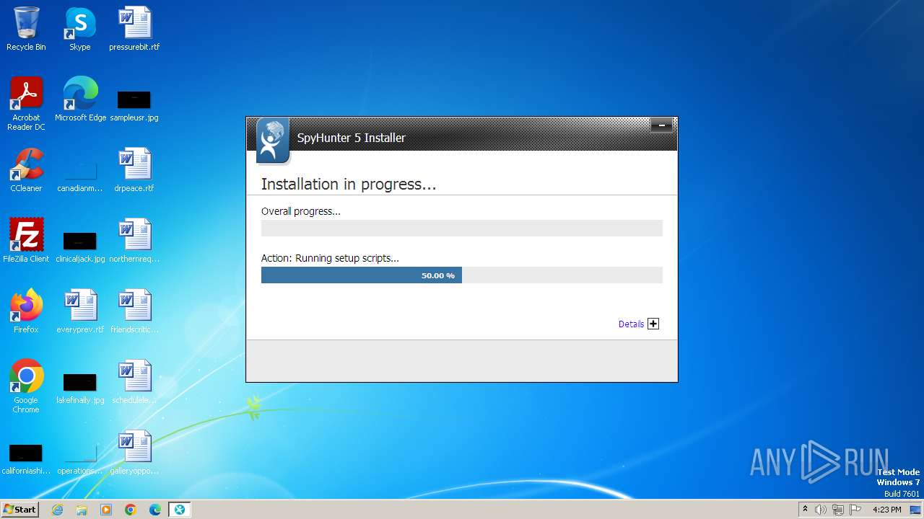The image size is (924, 519).
Task: Select the canadianm... file icon
Action: pyautogui.click(x=80, y=177)
